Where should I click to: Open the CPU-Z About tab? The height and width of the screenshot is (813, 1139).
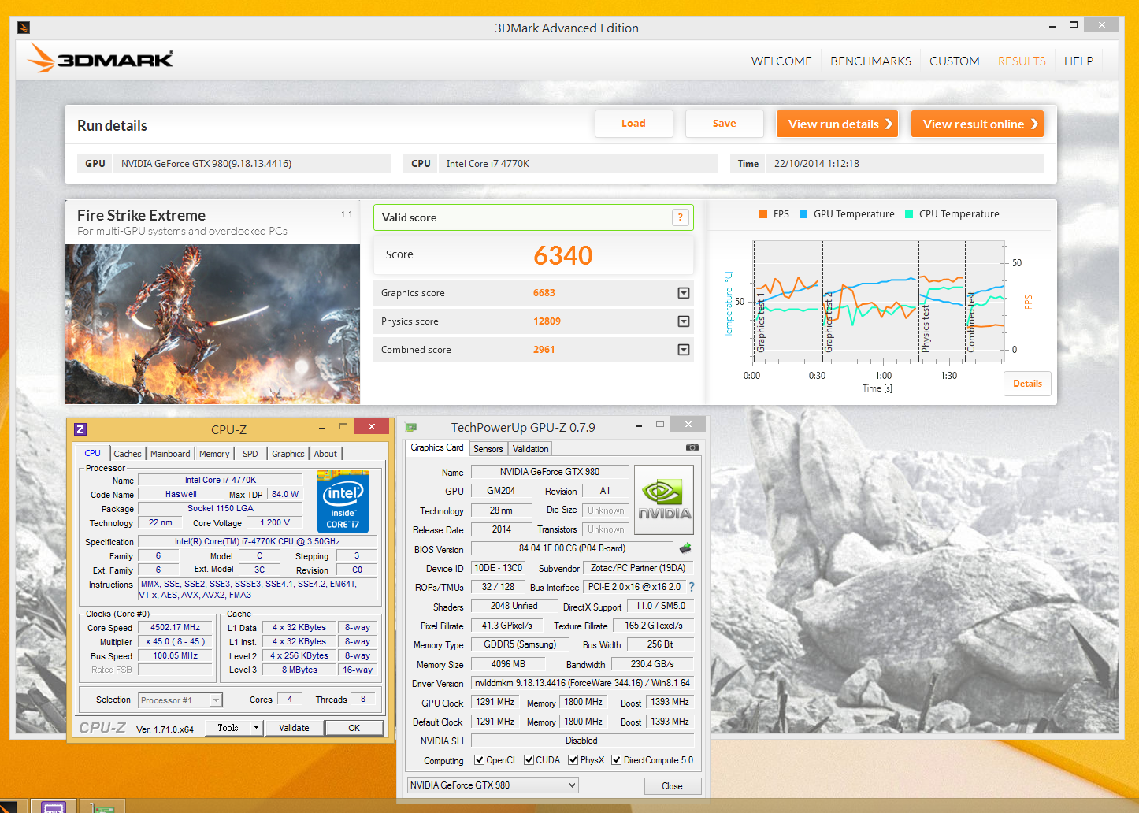click(325, 454)
